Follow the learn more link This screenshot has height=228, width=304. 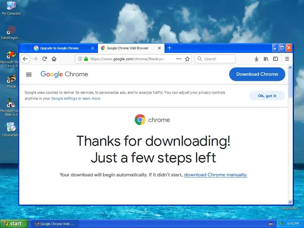(91, 99)
